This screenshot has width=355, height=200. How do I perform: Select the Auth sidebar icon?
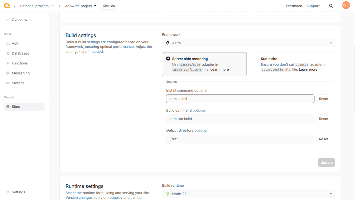(7, 43)
